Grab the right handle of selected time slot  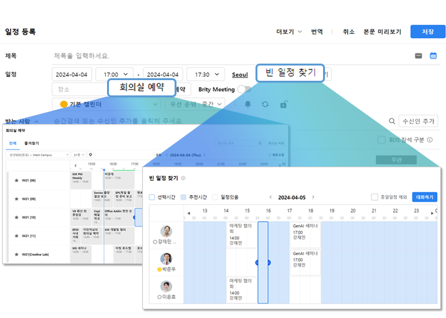click(x=269, y=263)
